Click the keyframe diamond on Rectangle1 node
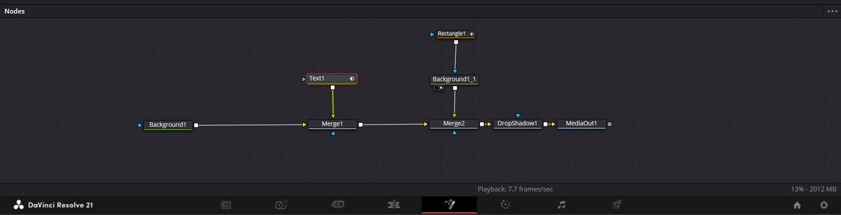Viewport: 841px width, 215px height. [x=472, y=34]
